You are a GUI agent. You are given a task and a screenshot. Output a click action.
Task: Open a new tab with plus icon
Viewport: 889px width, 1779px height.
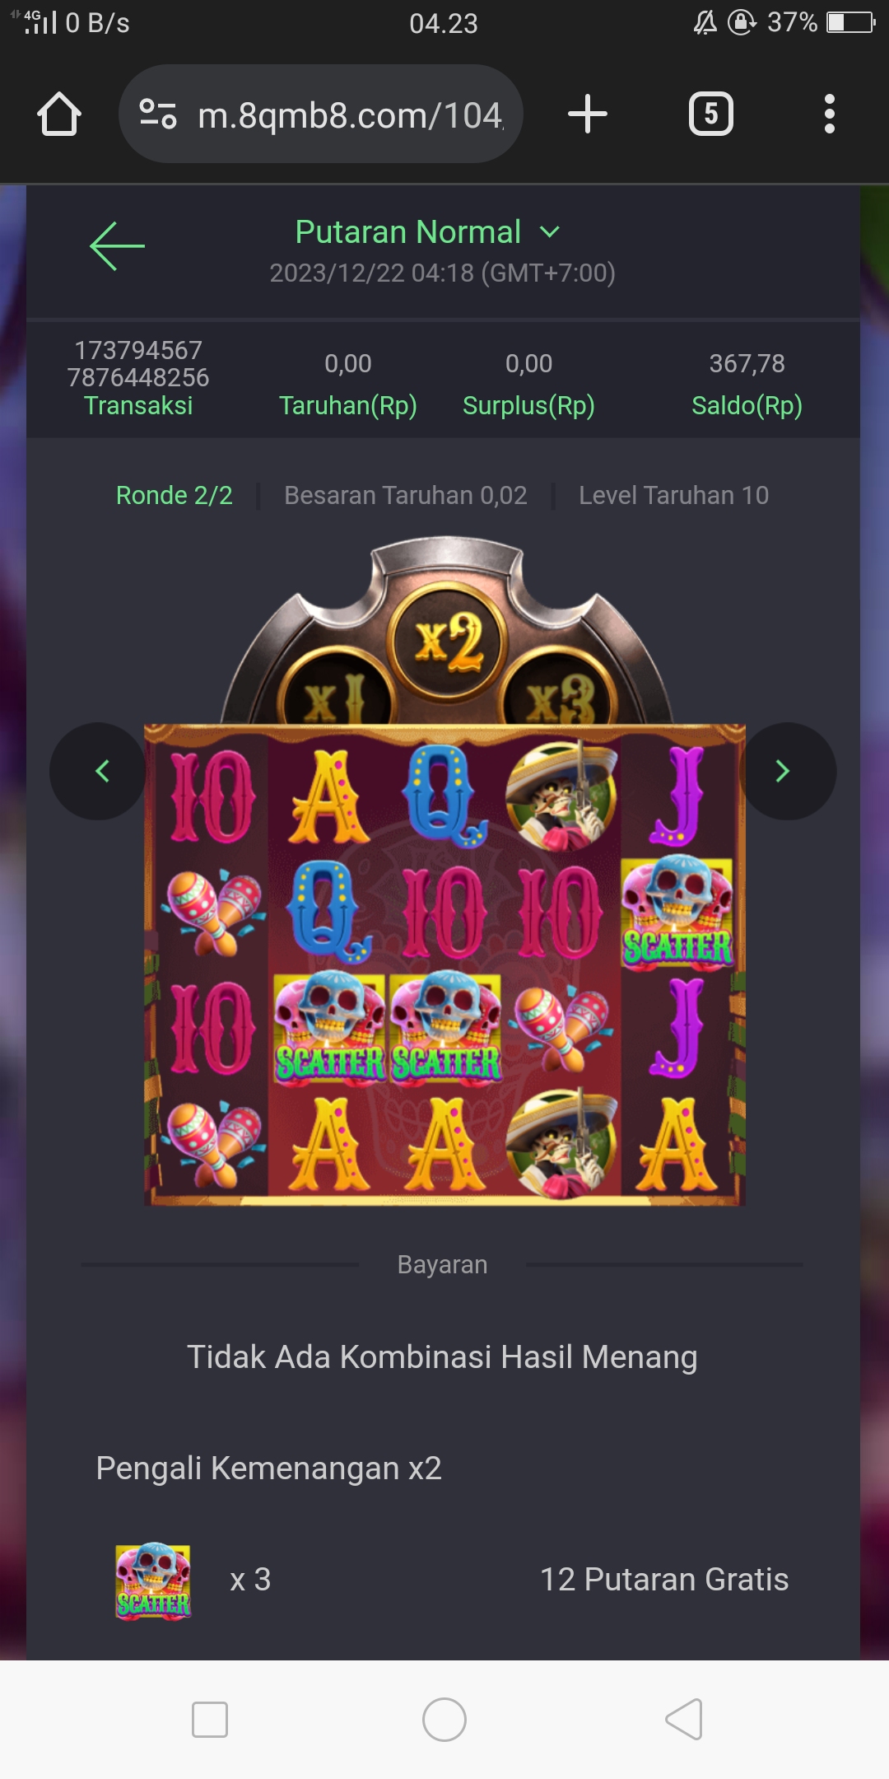tap(588, 114)
